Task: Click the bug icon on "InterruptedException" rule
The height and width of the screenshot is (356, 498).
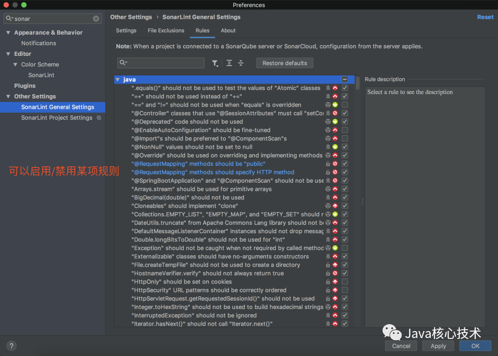Action: tap(328, 315)
